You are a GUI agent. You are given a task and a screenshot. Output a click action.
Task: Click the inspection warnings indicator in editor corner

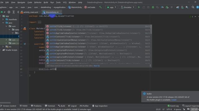point(191,17)
